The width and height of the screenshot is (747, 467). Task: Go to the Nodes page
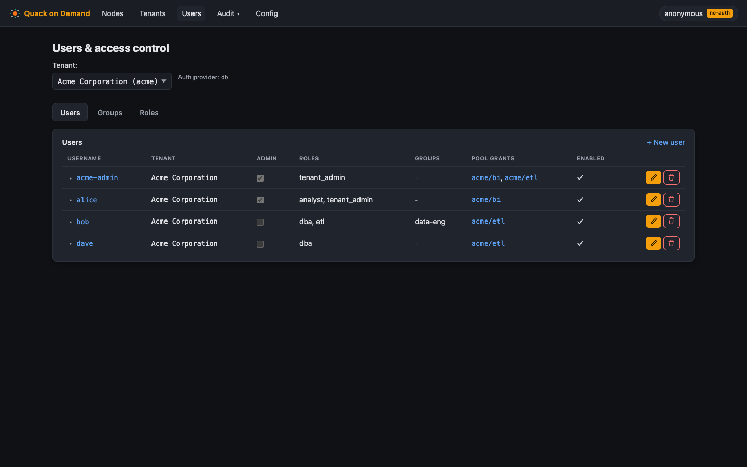coord(113,13)
